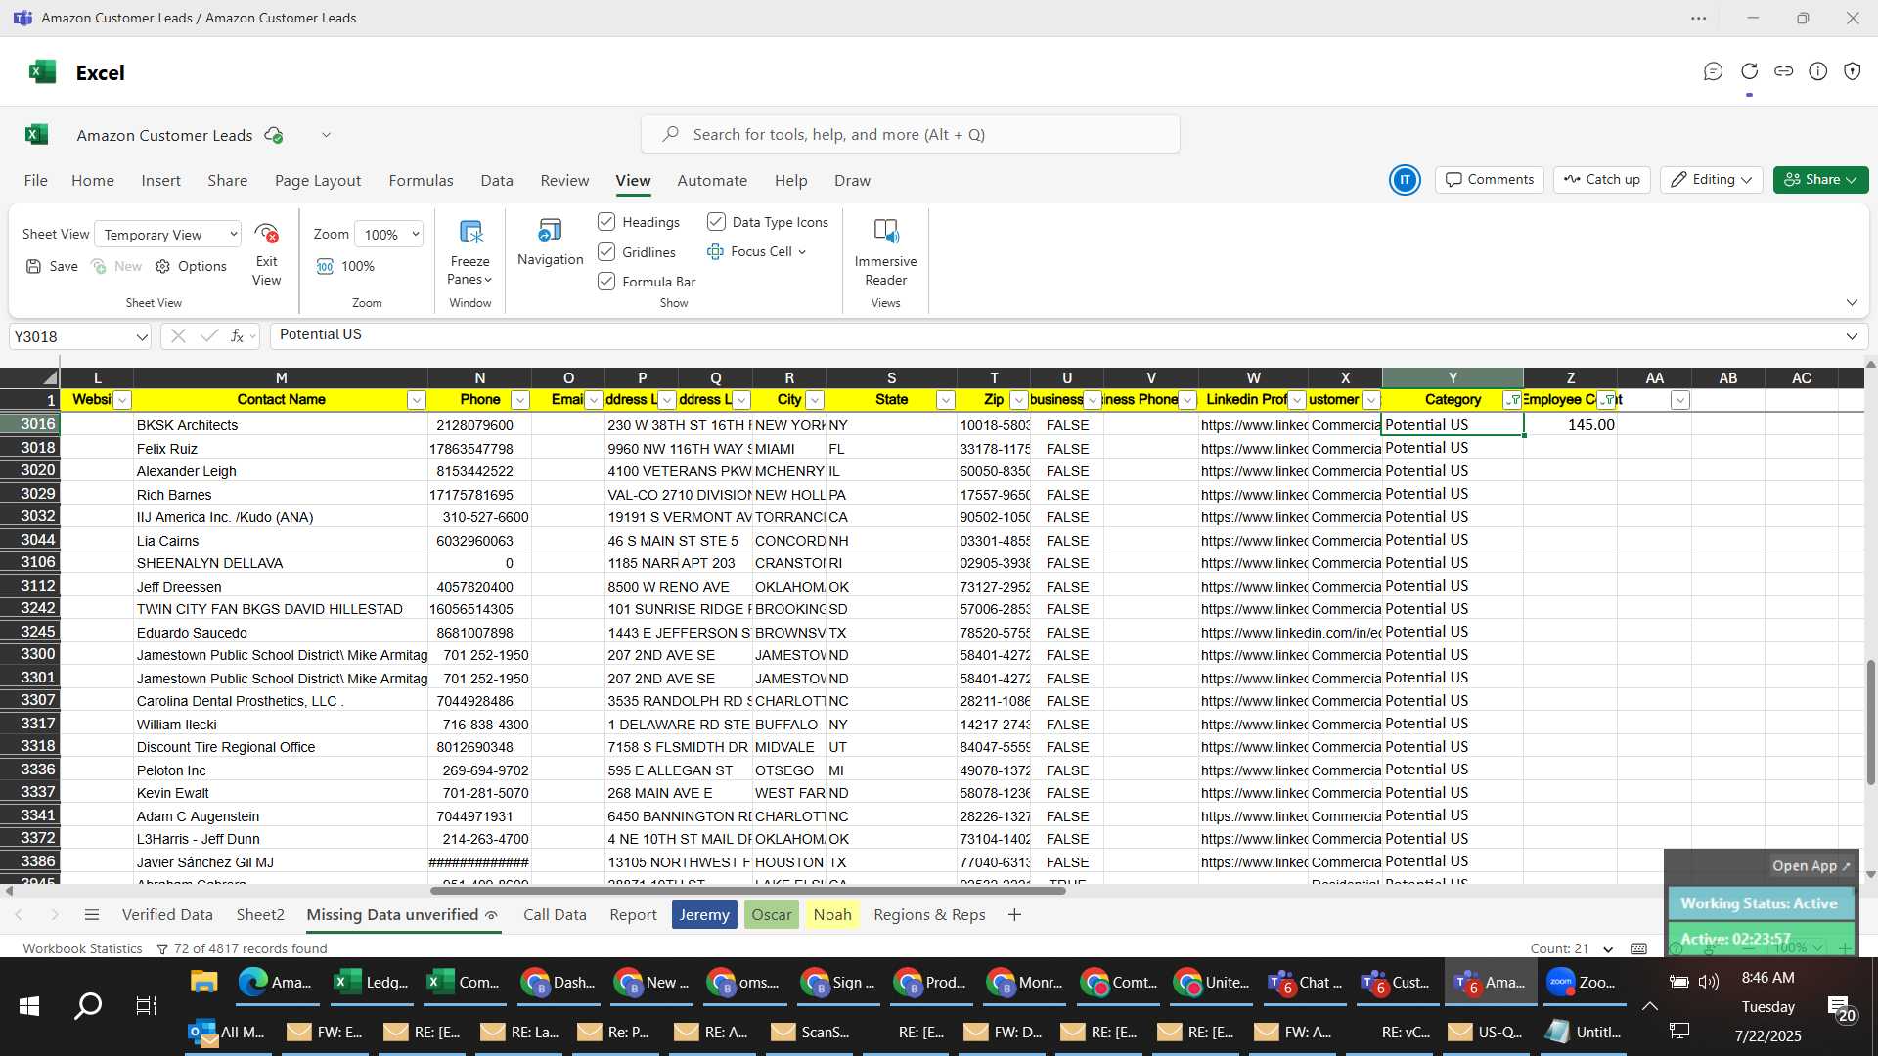Screen dimensions: 1878x1056
Task: Click the search tools input box
Action: (x=910, y=135)
